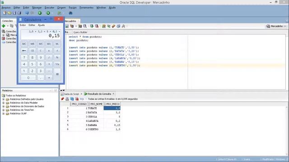Click calculator backspace arrow button

(x=24, y=50)
